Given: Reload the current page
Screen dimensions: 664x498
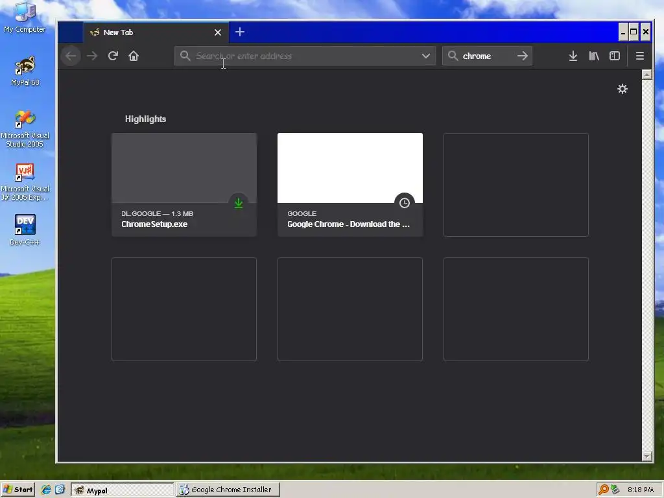Looking at the screenshot, I should click(113, 56).
